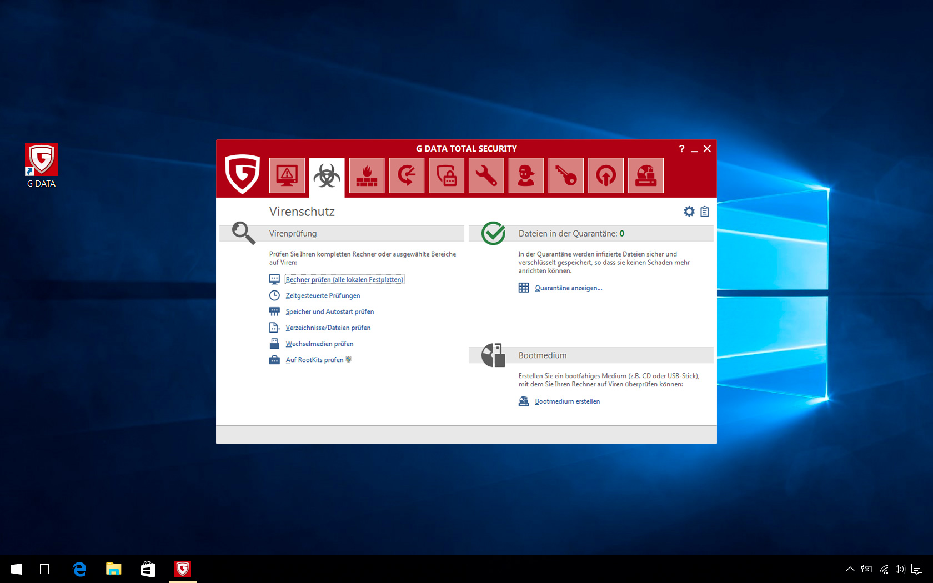This screenshot has width=933, height=583.
Task: Click the Virenprüfung section header
Action: click(x=342, y=233)
